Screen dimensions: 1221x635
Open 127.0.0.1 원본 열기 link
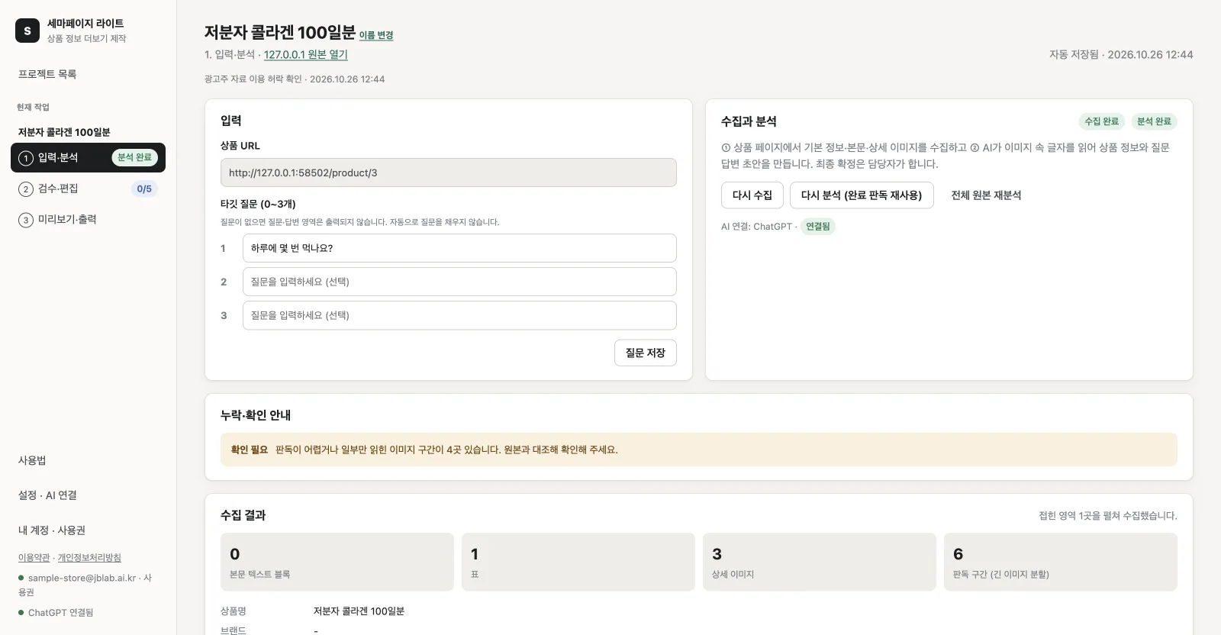pyautogui.click(x=306, y=55)
